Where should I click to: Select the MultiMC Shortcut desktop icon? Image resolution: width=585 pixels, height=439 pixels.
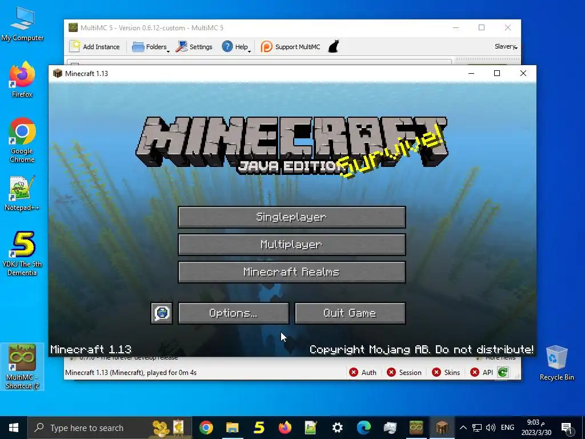22,366
